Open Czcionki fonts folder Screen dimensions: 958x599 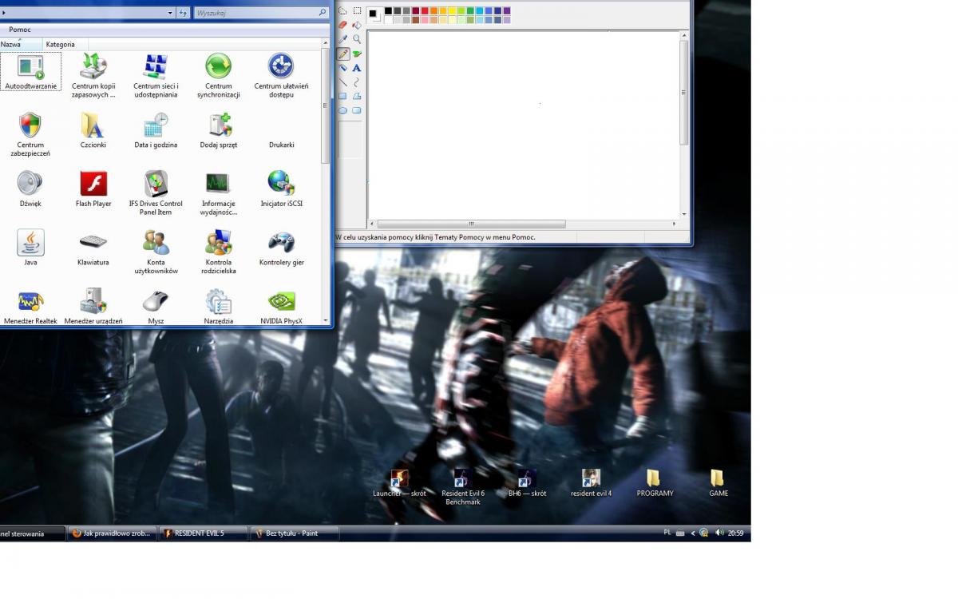click(93, 130)
